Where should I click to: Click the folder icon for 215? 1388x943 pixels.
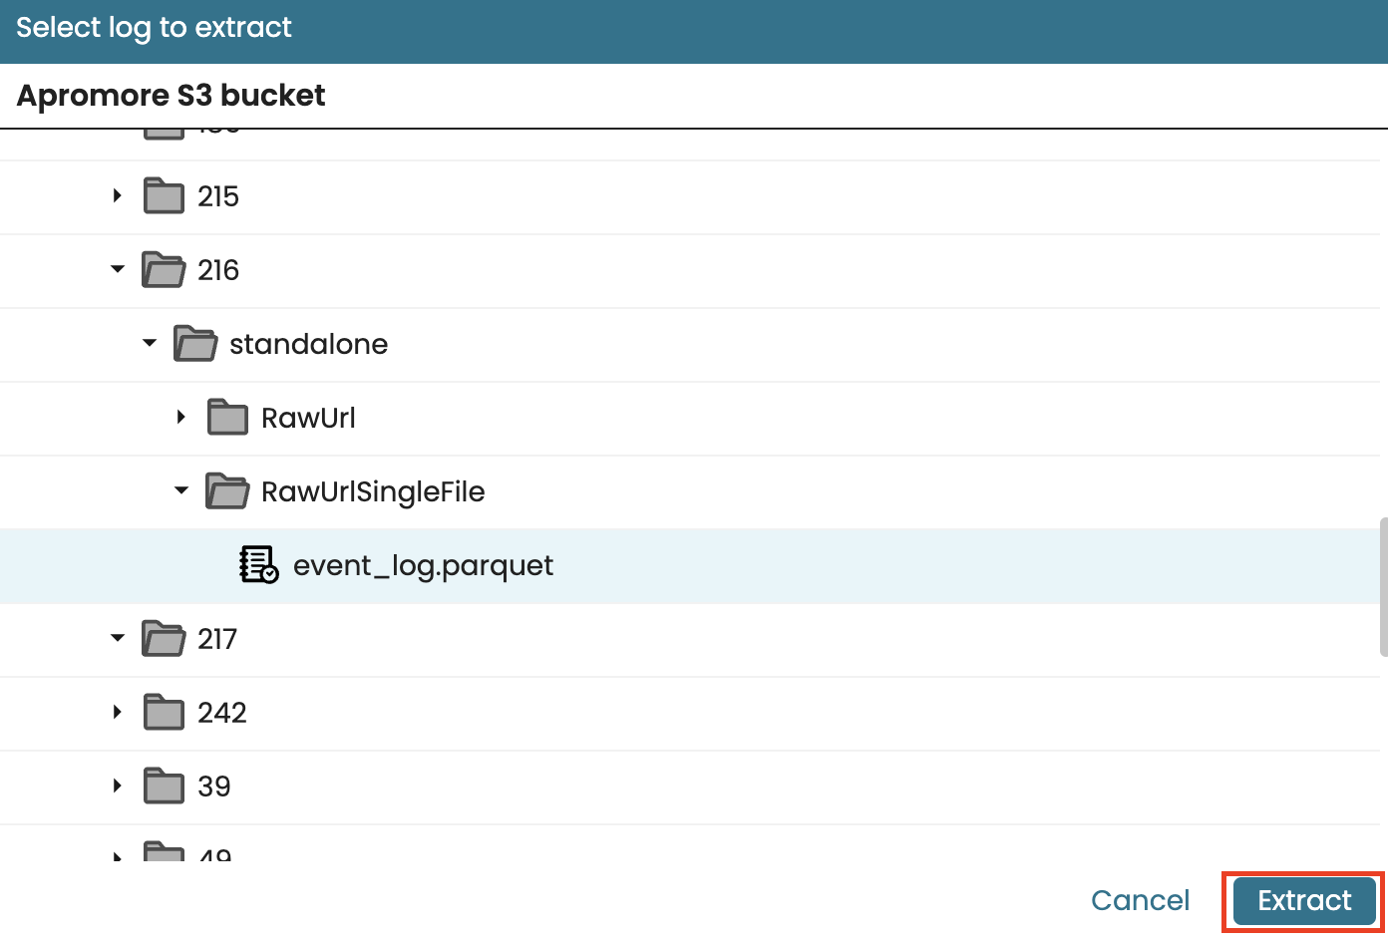164,196
